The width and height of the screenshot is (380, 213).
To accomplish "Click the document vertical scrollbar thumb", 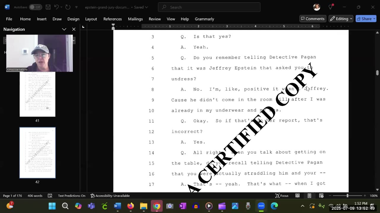I will click(377, 73).
